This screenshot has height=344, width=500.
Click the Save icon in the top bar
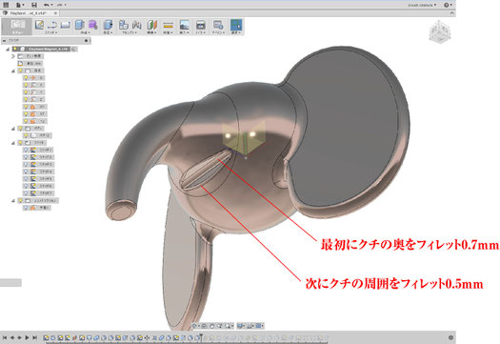[x=34, y=5]
